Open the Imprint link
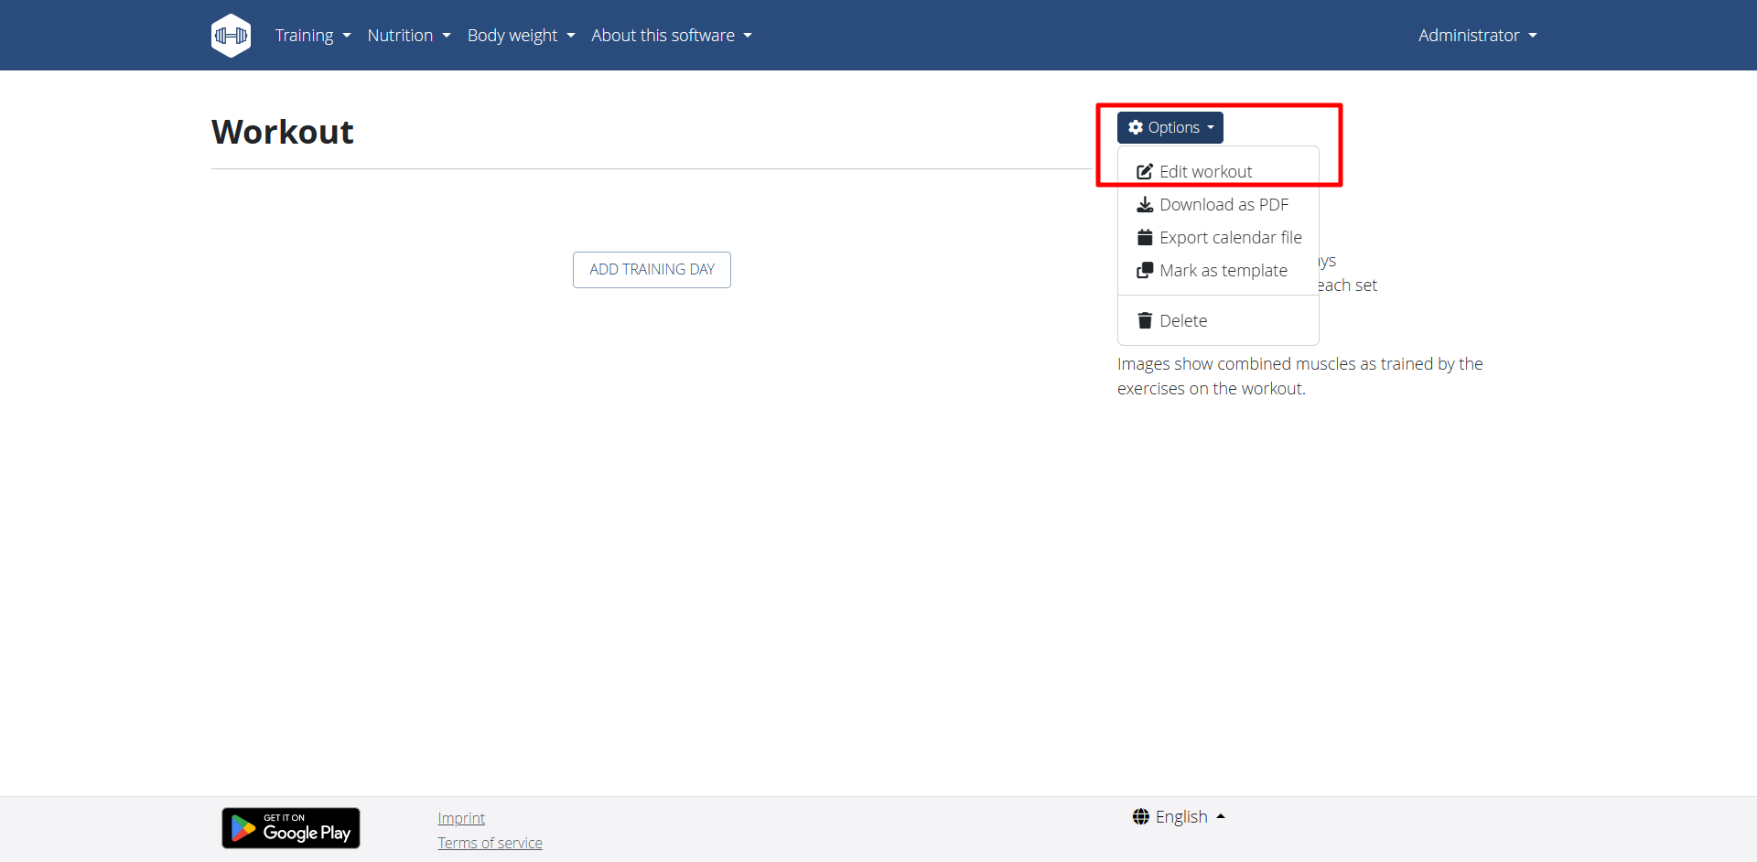 pyautogui.click(x=461, y=818)
